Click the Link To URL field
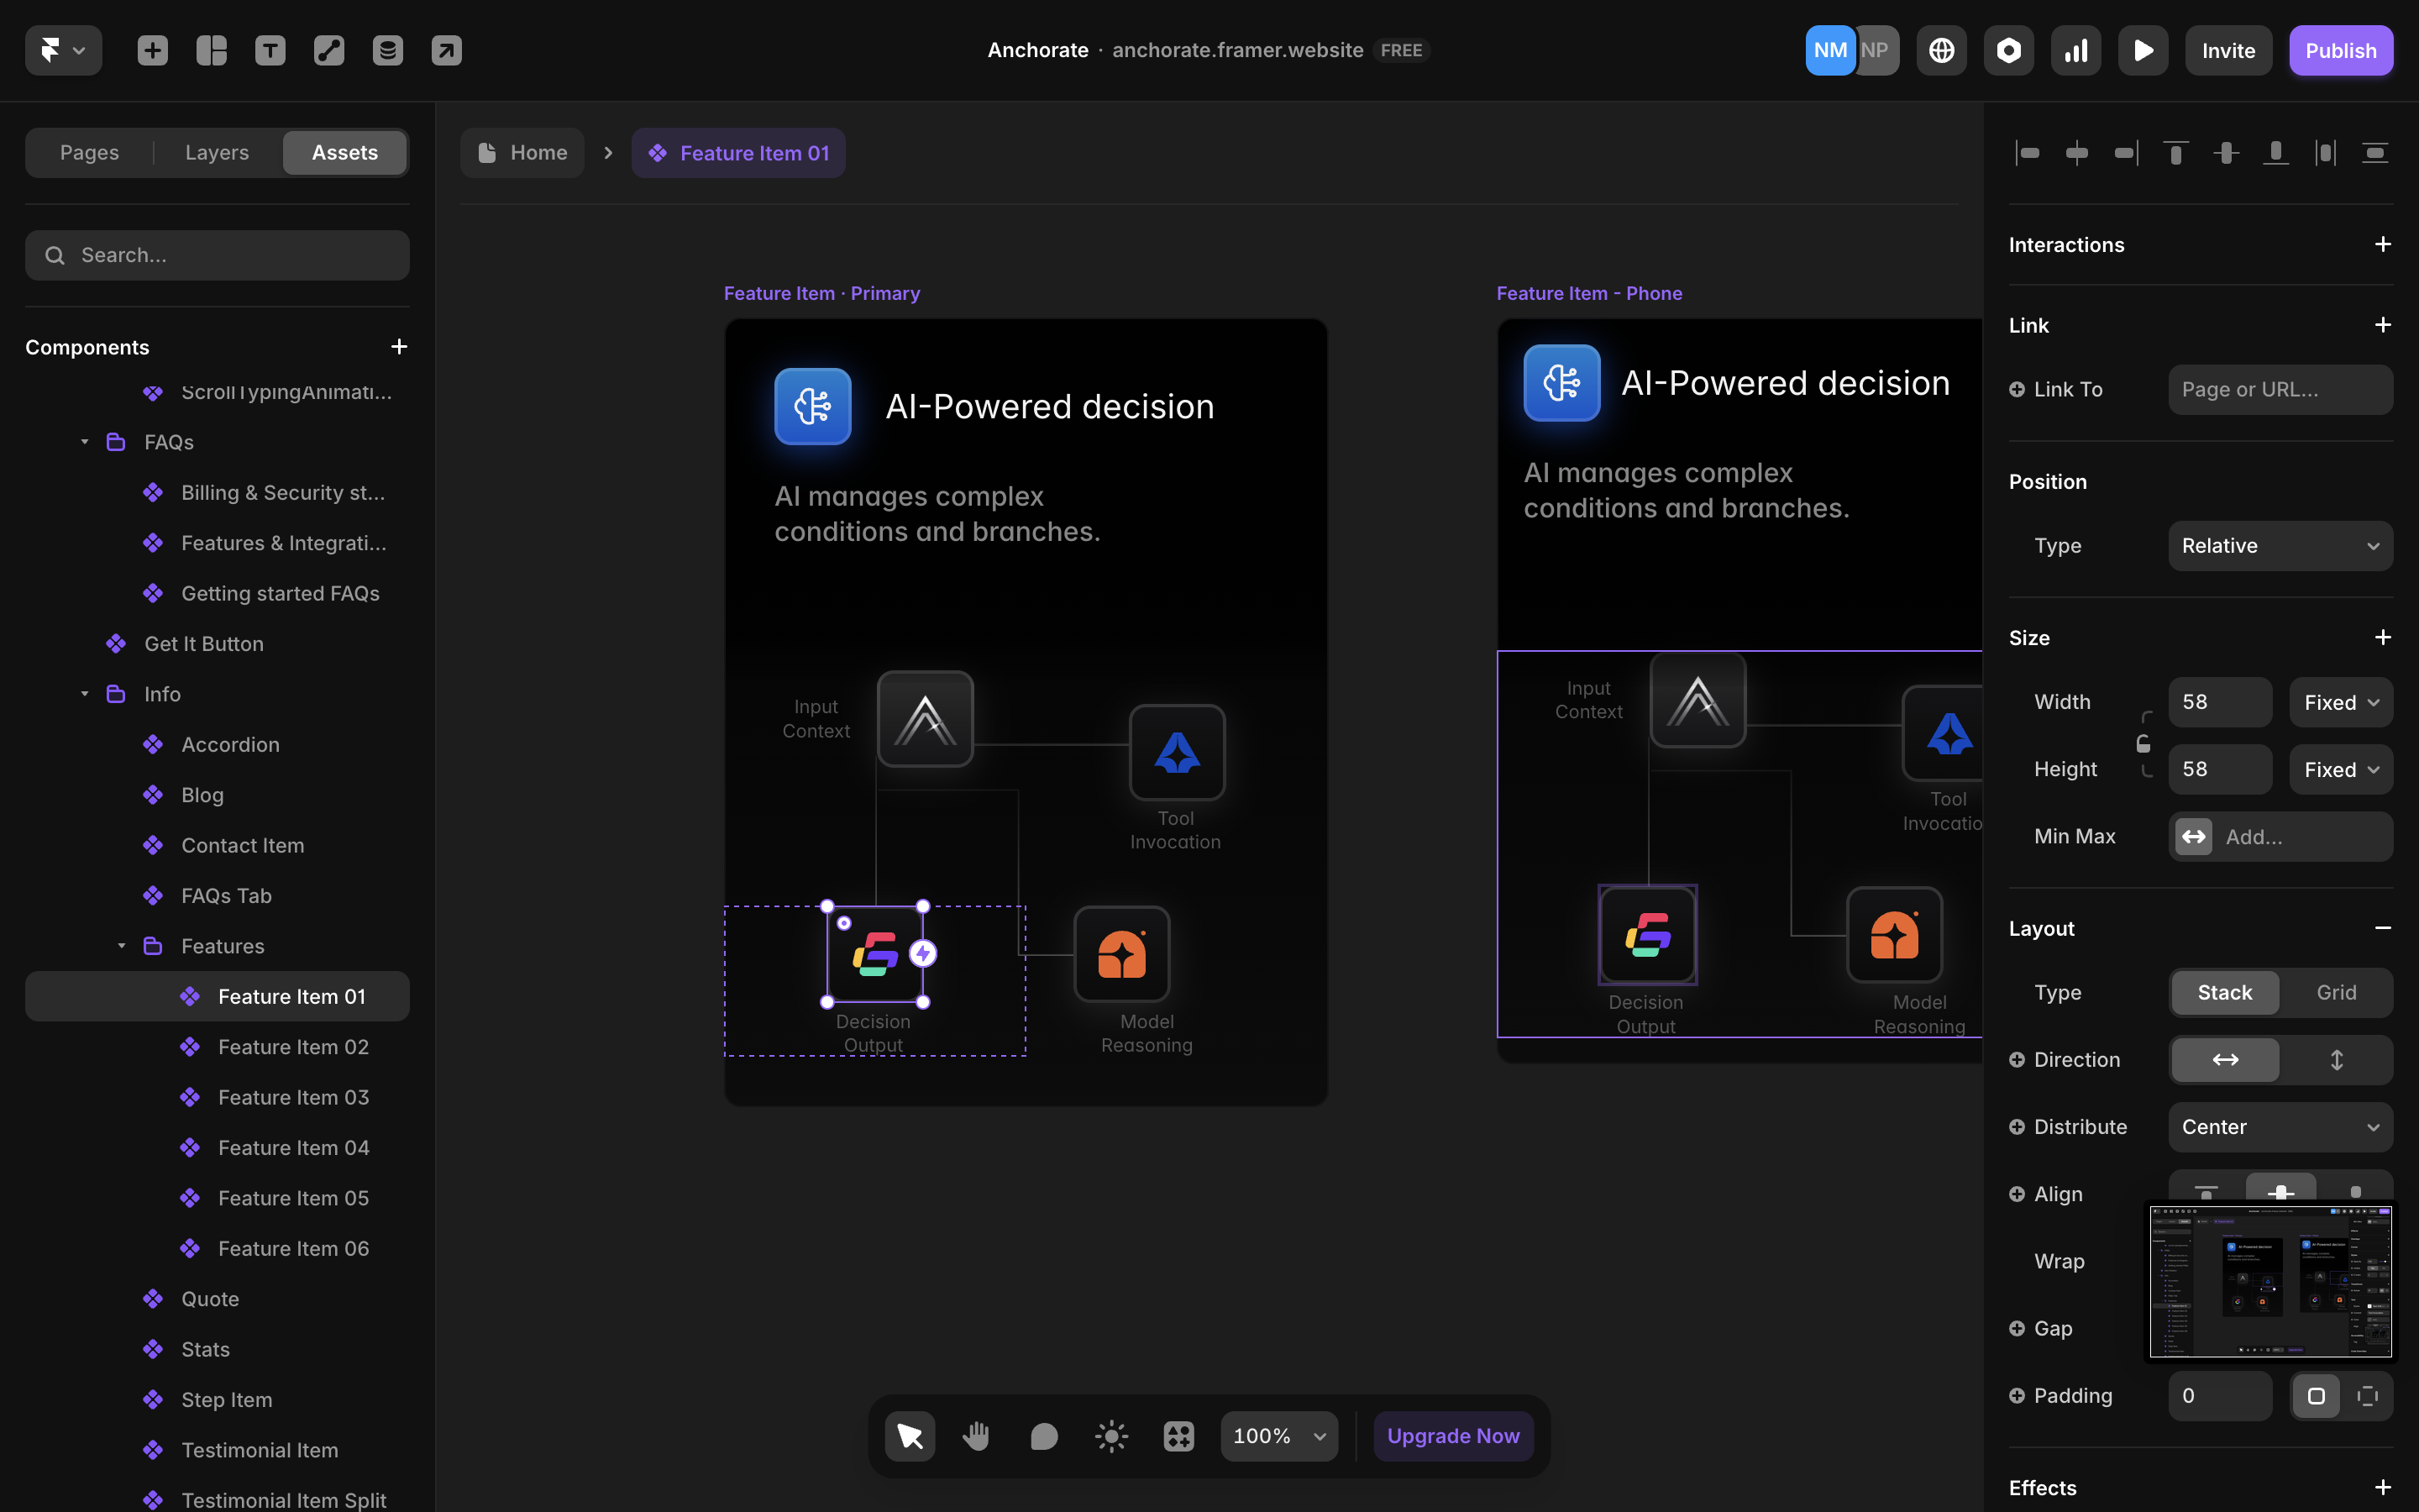This screenshot has width=2419, height=1512. (x=2280, y=389)
